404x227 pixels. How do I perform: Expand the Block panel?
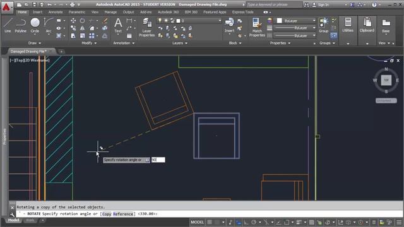coord(235,43)
